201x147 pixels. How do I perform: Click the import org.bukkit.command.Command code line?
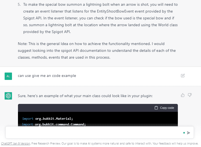(x=54, y=124)
